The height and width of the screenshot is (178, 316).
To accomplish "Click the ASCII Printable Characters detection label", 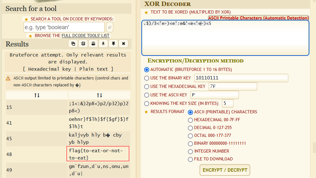I will click(x=258, y=18).
